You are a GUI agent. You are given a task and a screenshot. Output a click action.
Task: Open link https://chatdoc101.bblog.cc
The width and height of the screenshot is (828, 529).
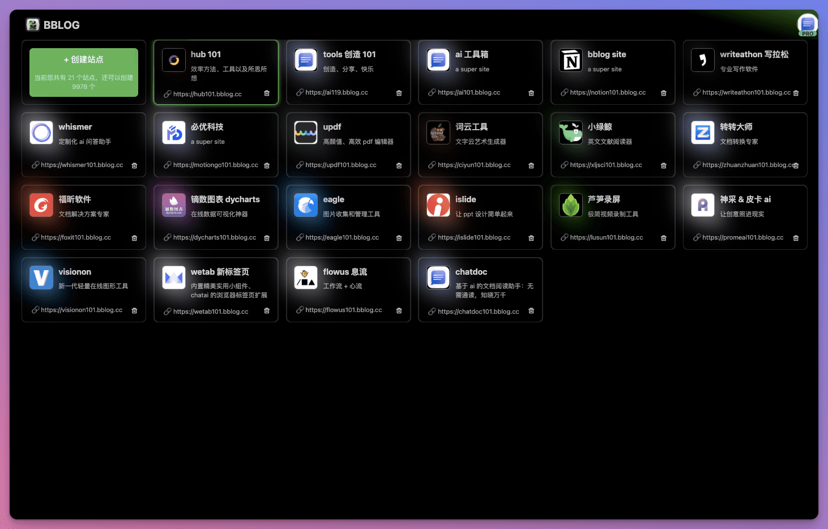pyautogui.click(x=479, y=312)
